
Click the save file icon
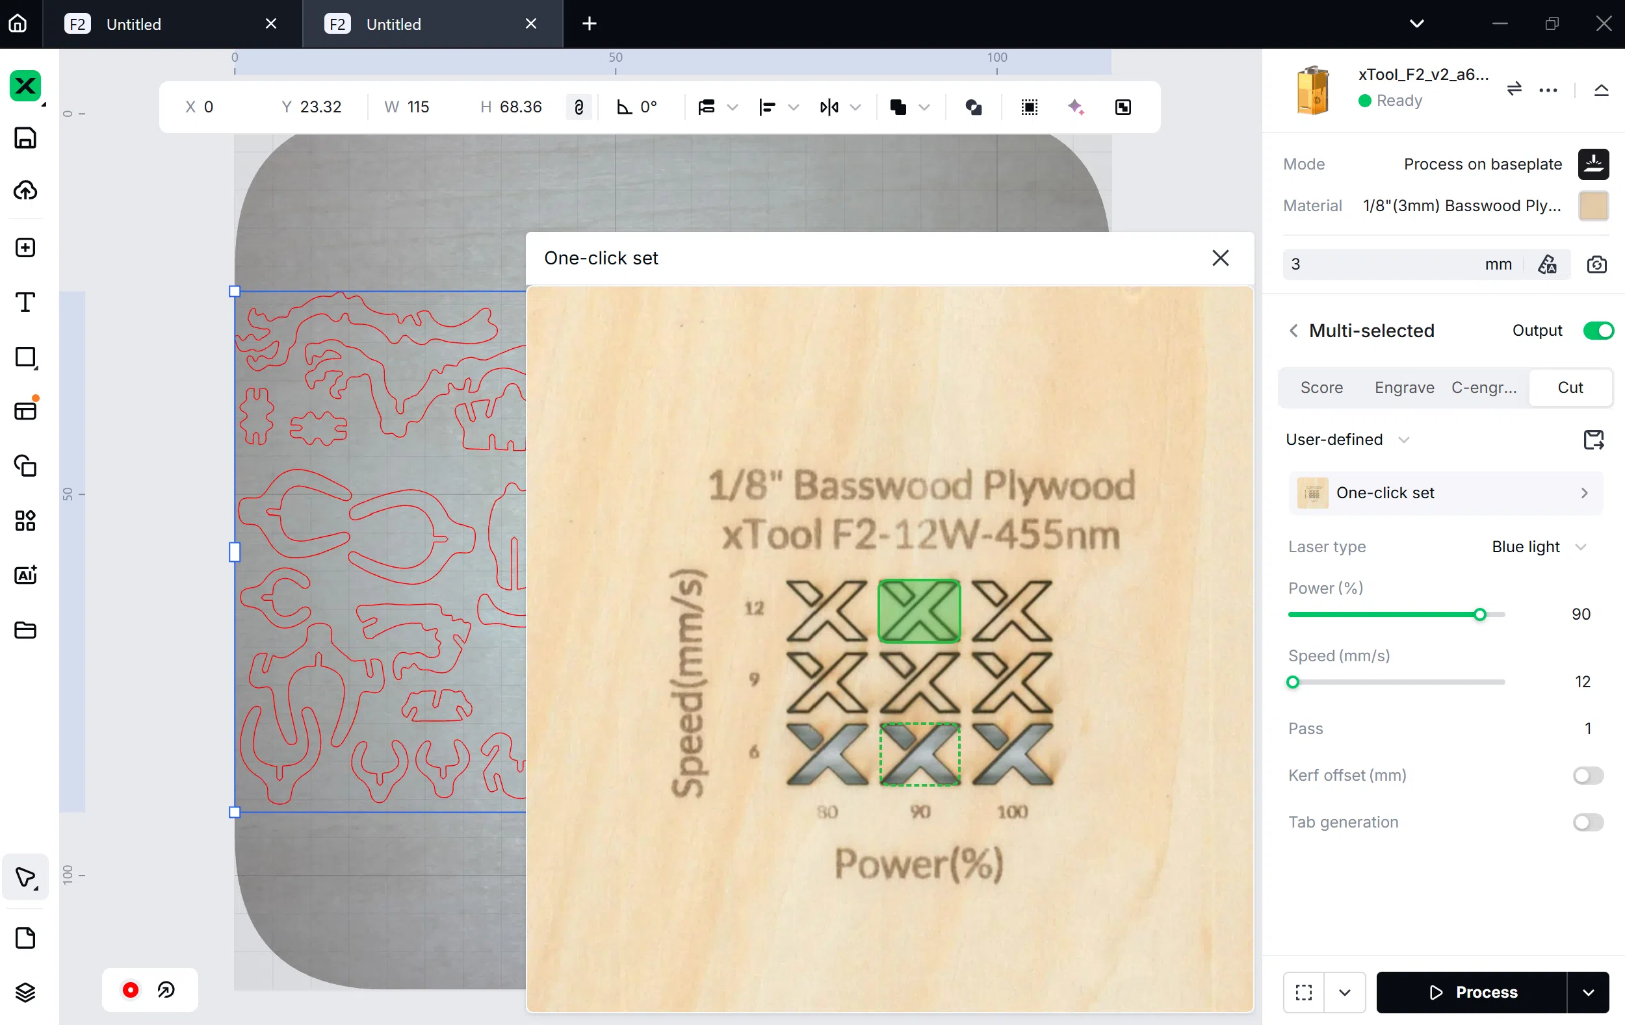(25, 138)
